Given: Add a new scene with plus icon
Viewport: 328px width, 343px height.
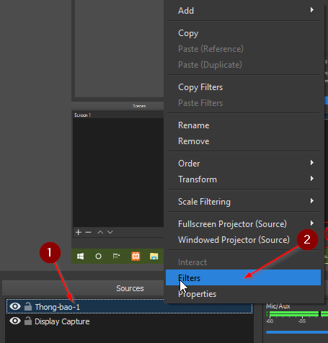Looking at the screenshot, I should (x=79, y=232).
